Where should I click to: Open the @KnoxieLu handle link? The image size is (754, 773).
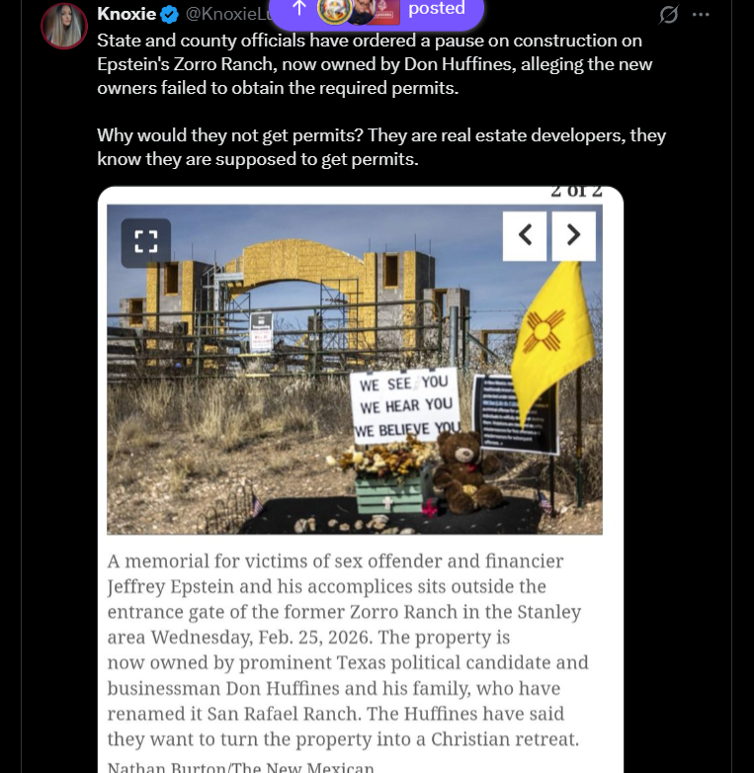[x=227, y=14]
